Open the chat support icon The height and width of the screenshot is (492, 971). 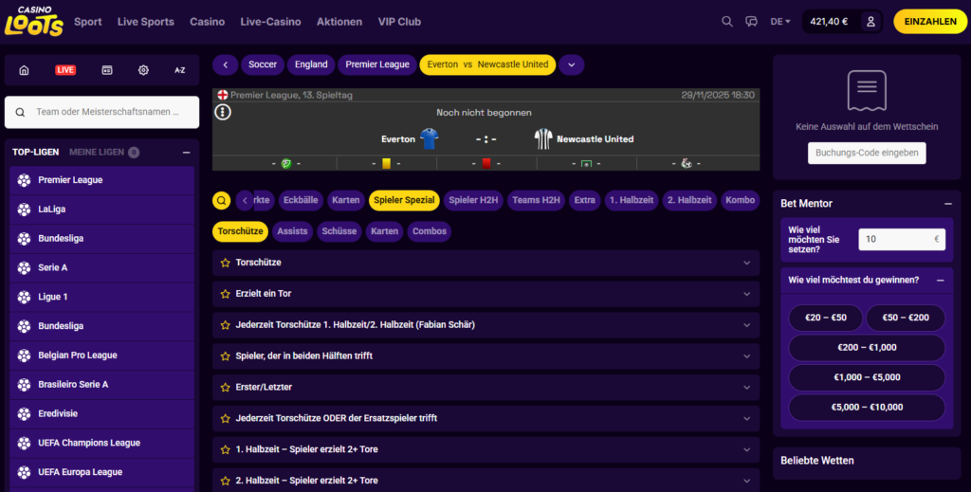coord(751,22)
